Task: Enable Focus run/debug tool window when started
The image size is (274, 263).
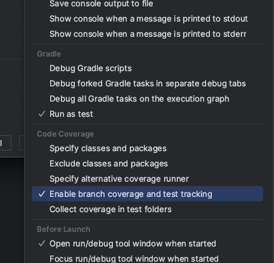Action: point(147,259)
